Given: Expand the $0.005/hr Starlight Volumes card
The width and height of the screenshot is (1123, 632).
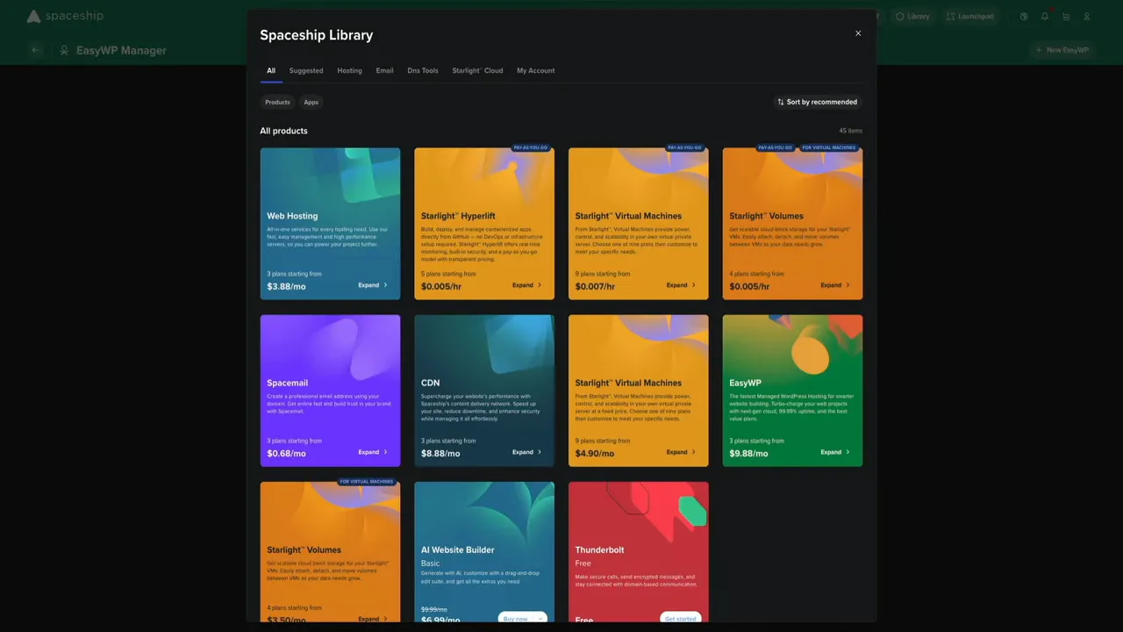Looking at the screenshot, I should pyautogui.click(x=835, y=285).
